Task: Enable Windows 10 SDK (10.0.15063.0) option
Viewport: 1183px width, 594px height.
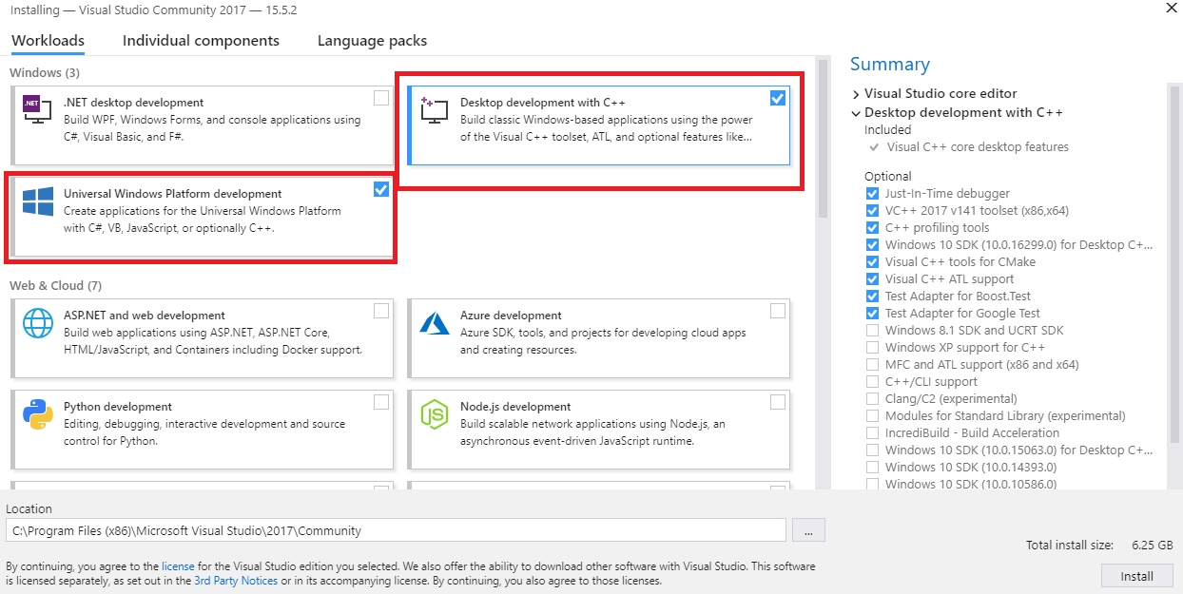Action: point(872,450)
